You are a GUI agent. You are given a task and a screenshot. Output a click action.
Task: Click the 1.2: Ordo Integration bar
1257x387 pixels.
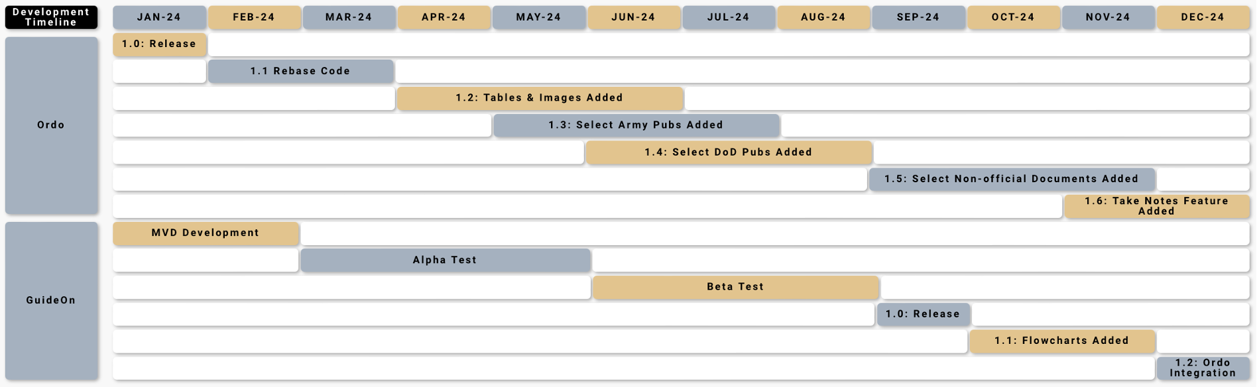[1203, 368]
